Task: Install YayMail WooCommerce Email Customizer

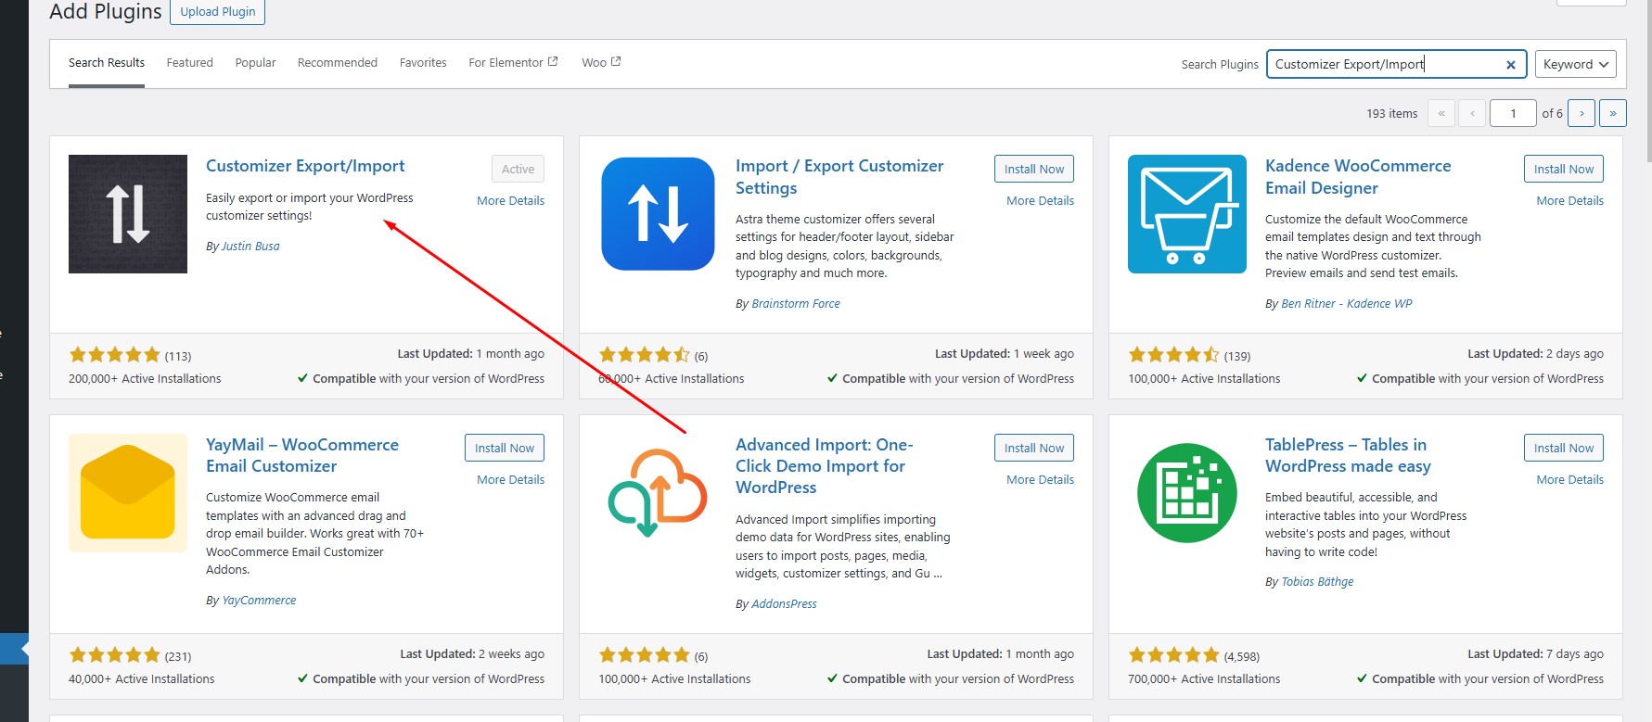Action: coord(504,448)
